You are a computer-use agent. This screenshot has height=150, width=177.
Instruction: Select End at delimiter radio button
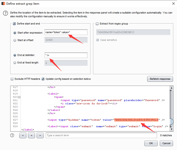pos(15,55)
